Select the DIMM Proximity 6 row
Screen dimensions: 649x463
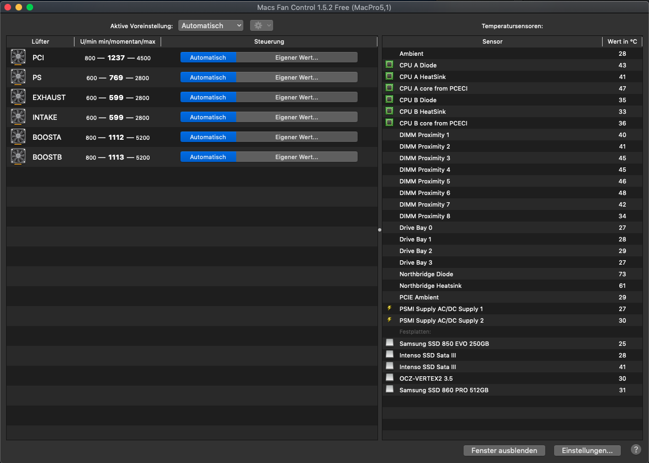(x=512, y=193)
